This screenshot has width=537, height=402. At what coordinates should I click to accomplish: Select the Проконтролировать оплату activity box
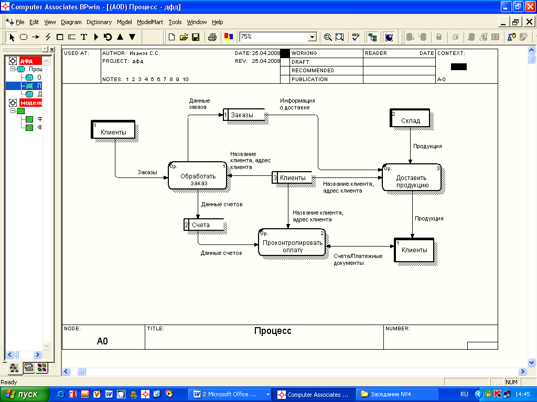(x=292, y=242)
